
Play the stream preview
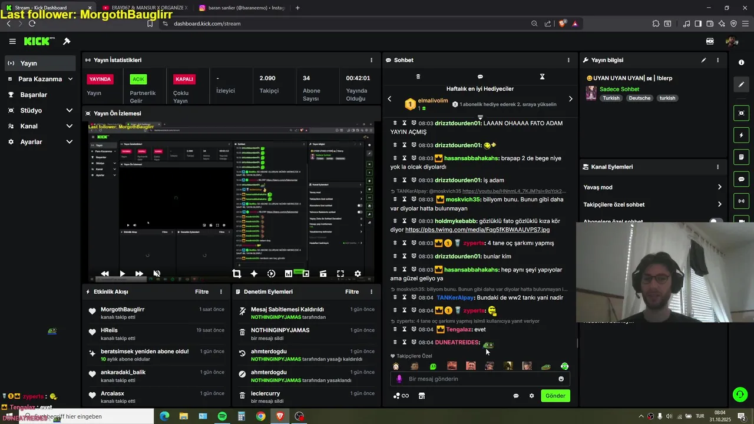click(x=122, y=273)
